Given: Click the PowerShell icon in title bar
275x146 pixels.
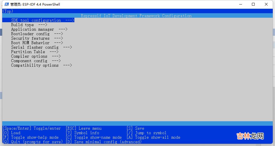Looking at the screenshot, I should click(x=6, y=4).
